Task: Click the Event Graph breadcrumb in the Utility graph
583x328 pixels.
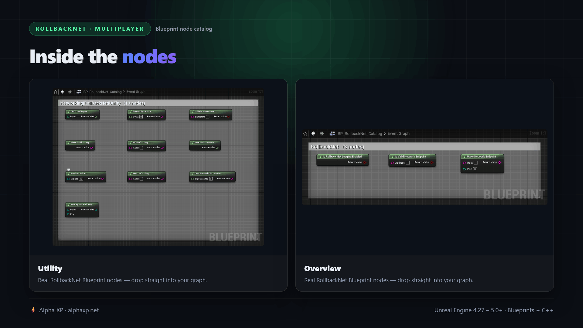Action: click(x=136, y=92)
